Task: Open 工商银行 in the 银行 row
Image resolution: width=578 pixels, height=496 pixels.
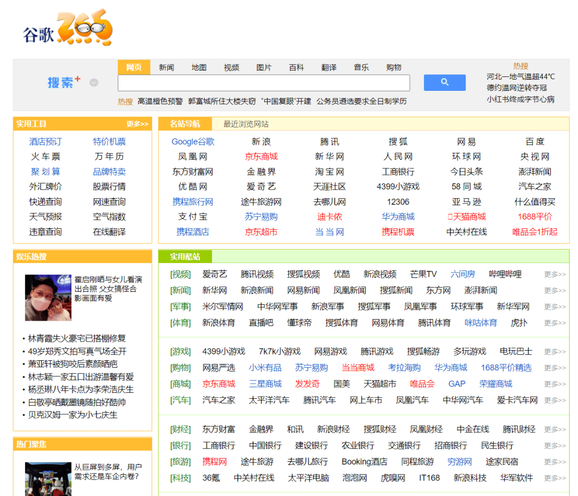Action: click(217, 445)
